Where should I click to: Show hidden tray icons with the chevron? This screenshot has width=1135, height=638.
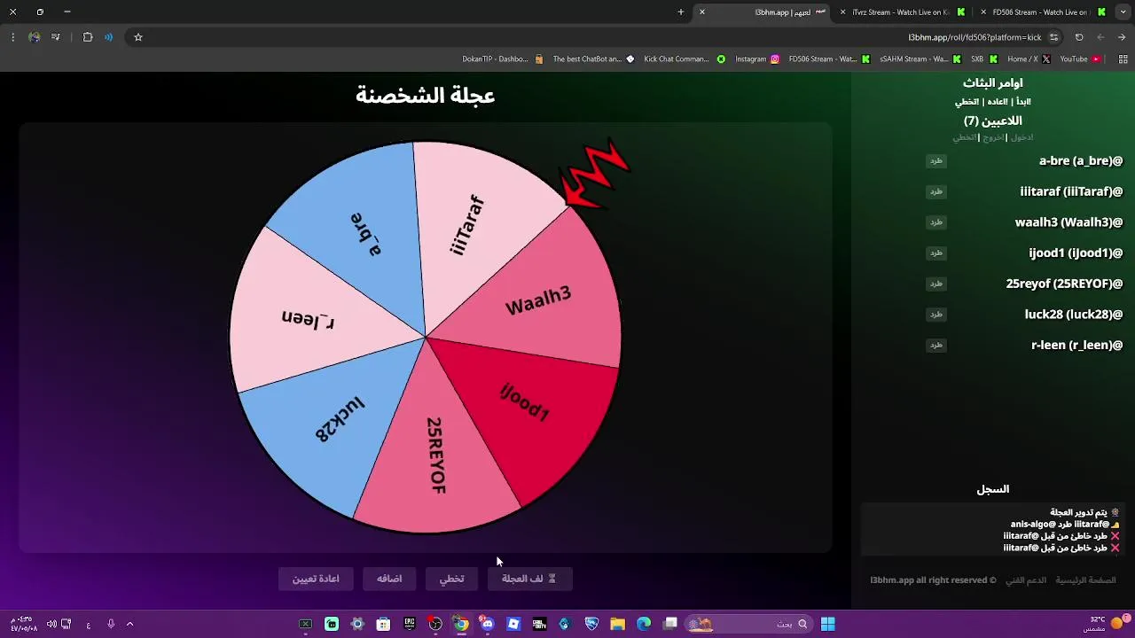[129, 624]
